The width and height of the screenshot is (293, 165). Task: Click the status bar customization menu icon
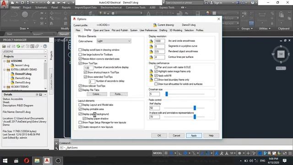coord(290,153)
